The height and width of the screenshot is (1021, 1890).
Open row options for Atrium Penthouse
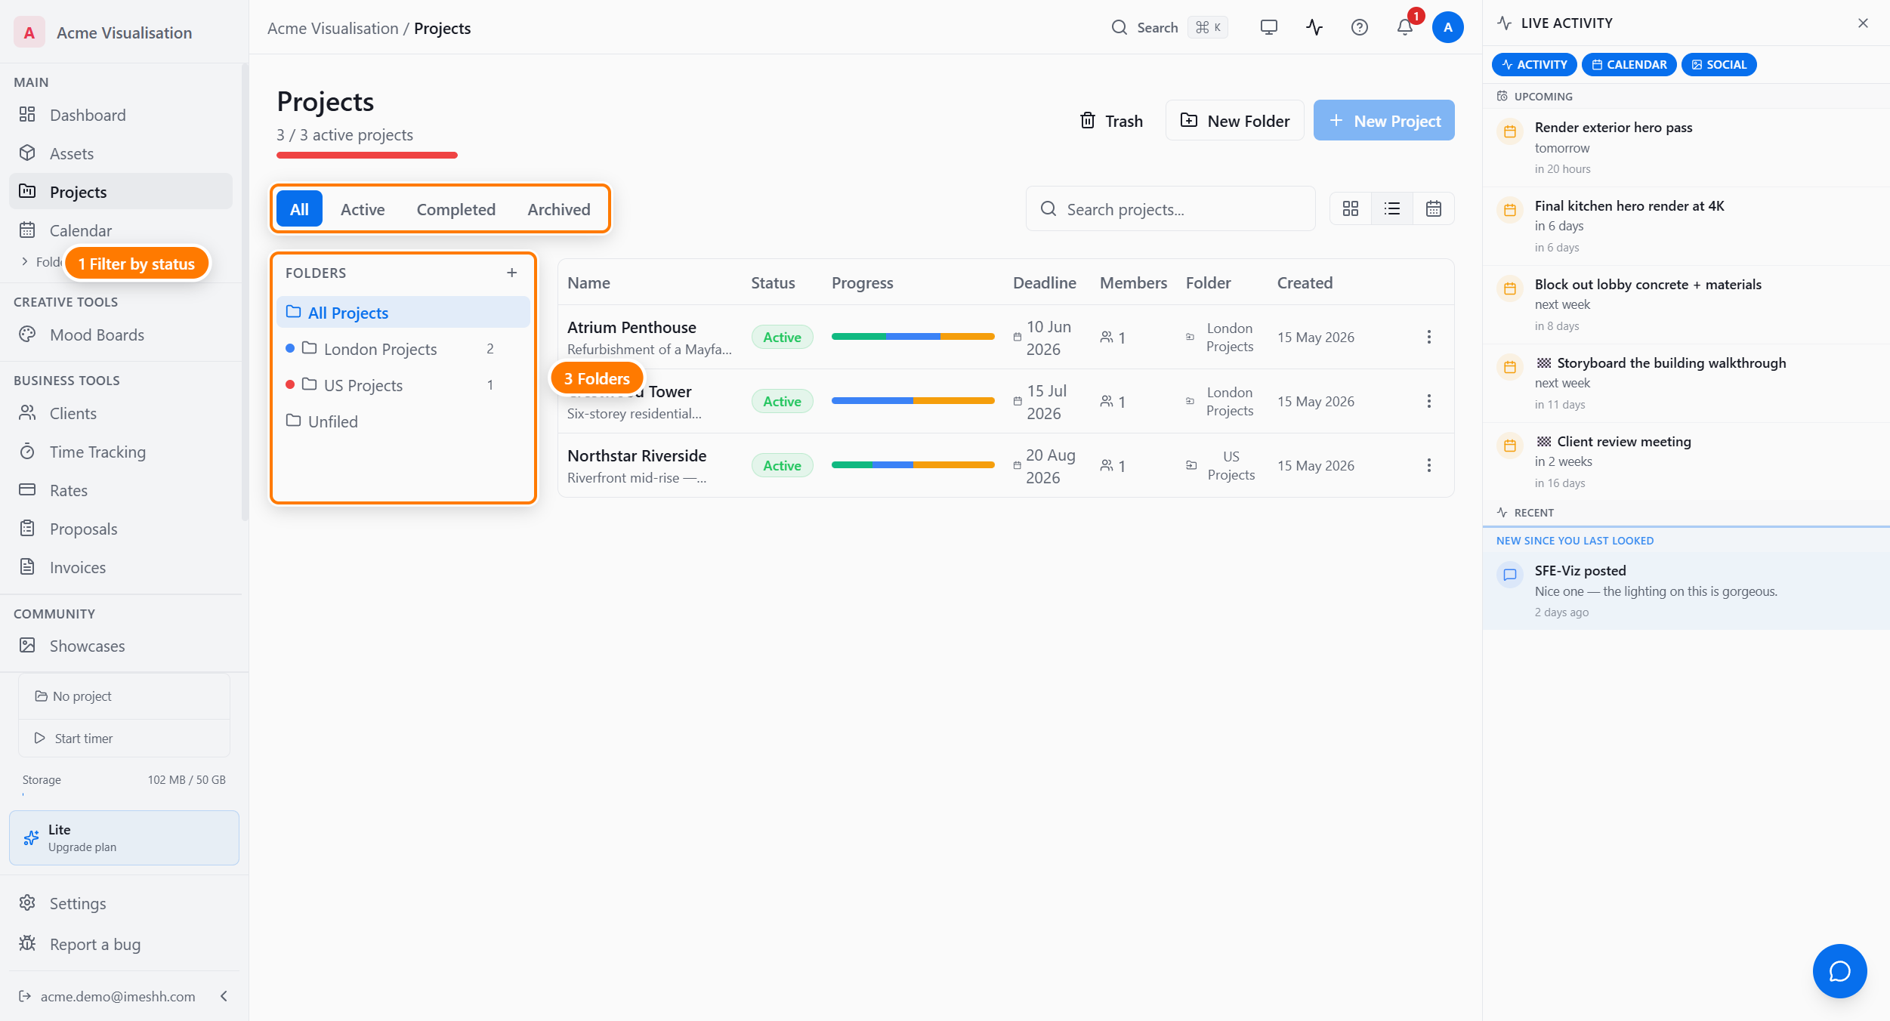(1428, 337)
